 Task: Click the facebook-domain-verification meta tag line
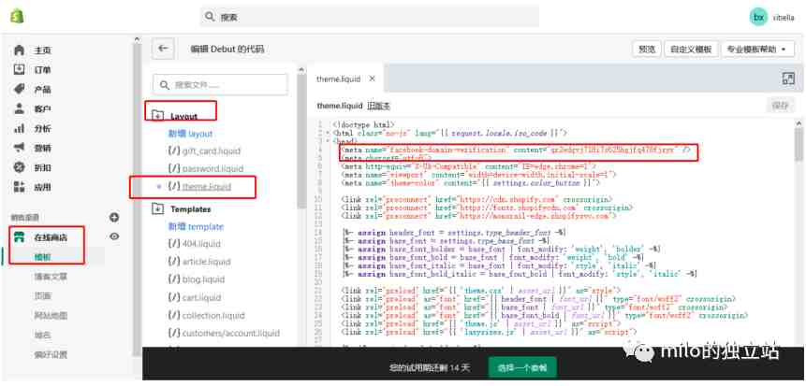pyautogui.click(x=516, y=150)
